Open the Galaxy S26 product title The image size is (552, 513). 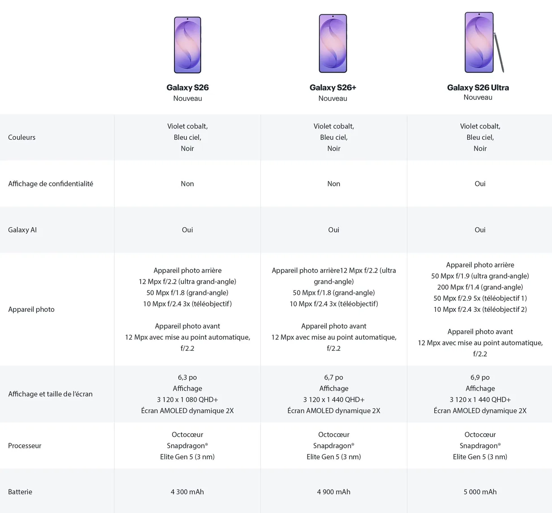tap(187, 87)
